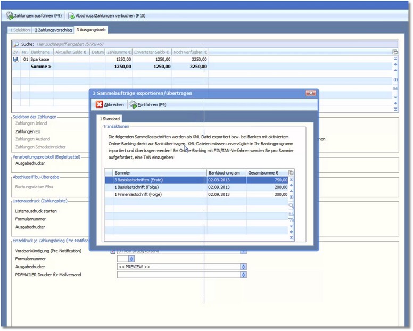Open column settings icon in Sammler table header
The width and height of the screenshot is (413, 331).
pos(291,173)
